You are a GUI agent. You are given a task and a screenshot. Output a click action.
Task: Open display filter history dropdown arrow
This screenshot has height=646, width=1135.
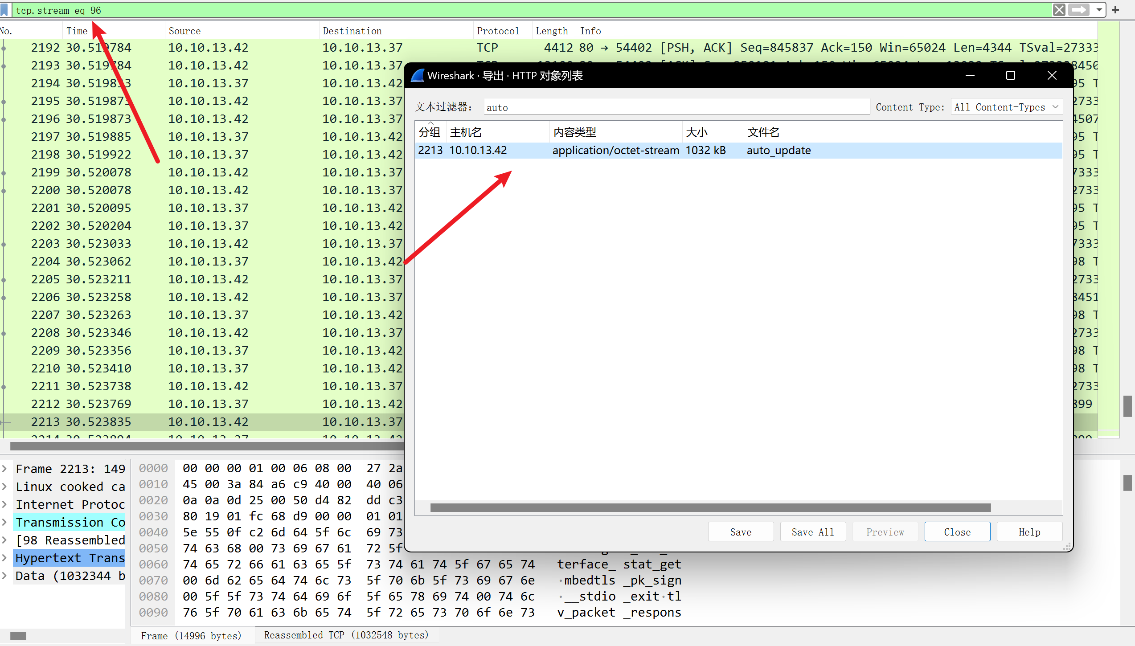click(x=1099, y=10)
